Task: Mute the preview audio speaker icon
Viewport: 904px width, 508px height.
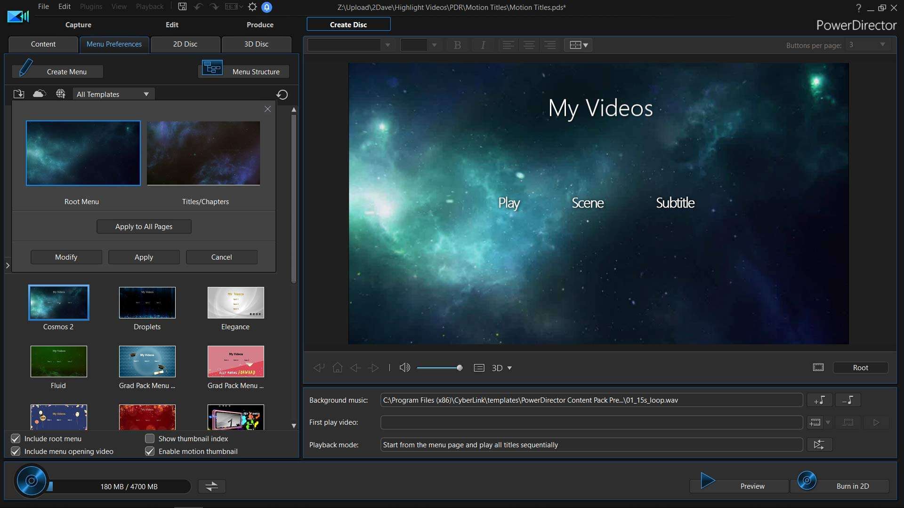Action: click(x=404, y=368)
